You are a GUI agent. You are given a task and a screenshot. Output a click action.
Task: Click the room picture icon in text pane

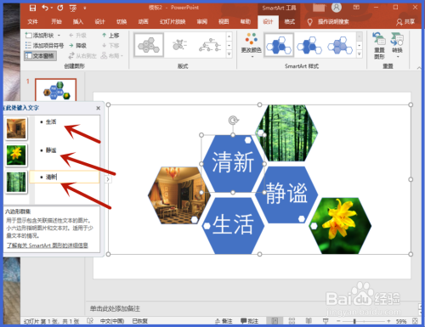[x=16, y=129]
